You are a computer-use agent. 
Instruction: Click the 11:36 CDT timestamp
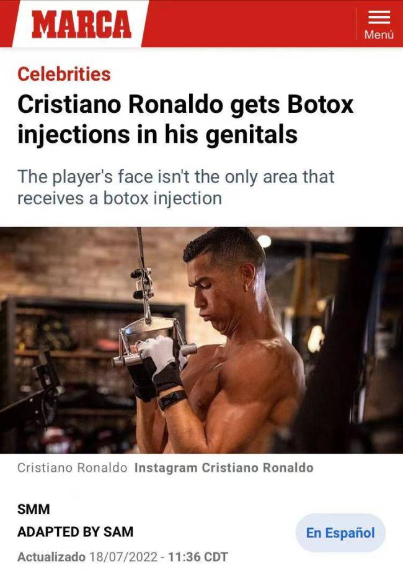pyautogui.click(x=198, y=557)
